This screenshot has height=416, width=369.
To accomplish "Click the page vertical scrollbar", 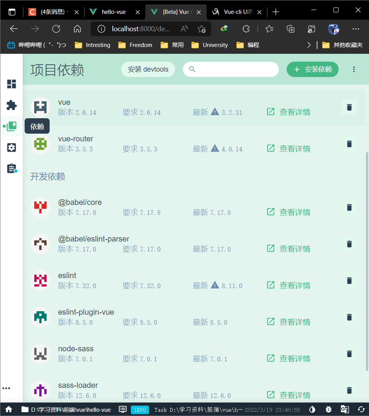I will [x=367, y=261].
